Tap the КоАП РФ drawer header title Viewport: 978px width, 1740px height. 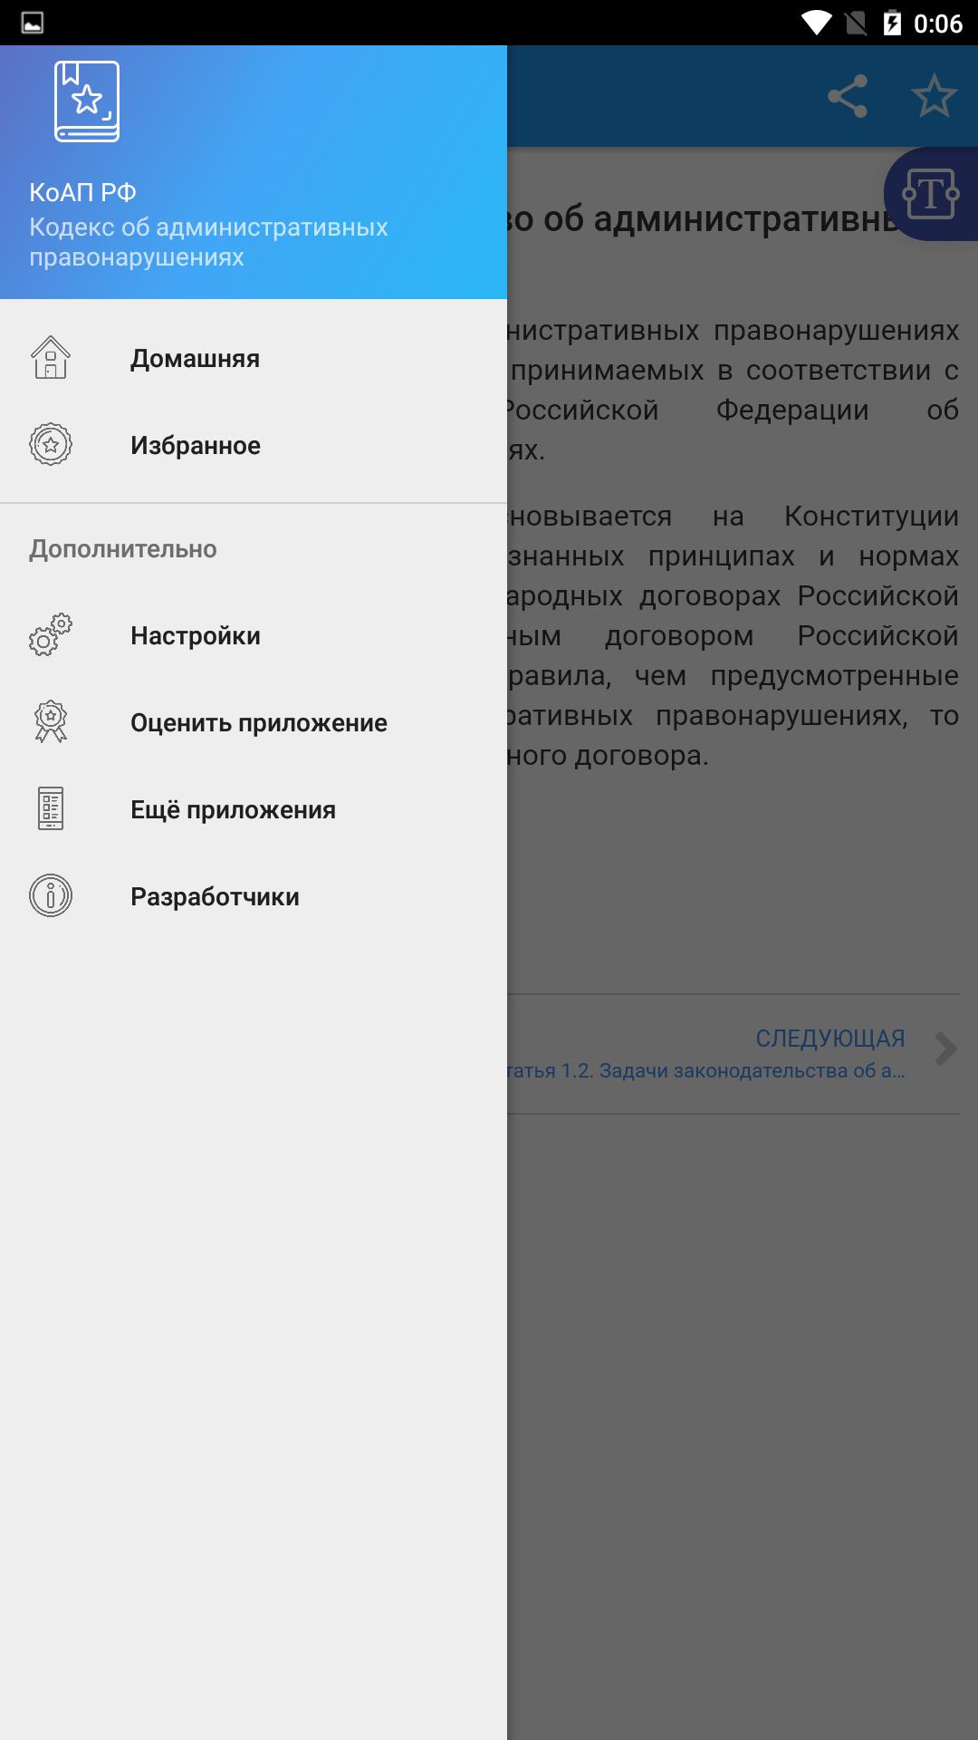click(82, 192)
